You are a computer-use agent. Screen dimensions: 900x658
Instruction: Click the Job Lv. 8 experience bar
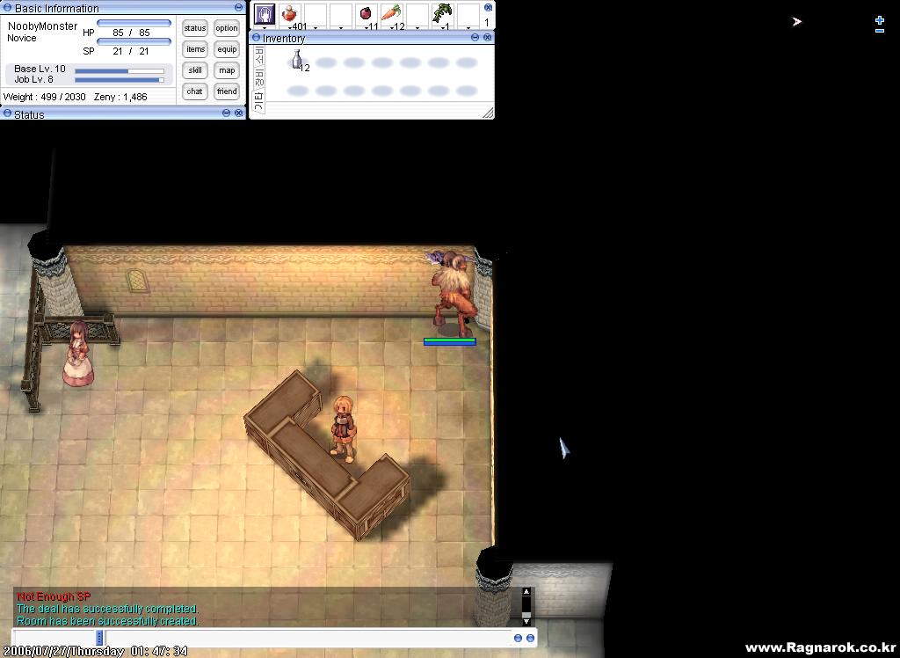(x=120, y=80)
